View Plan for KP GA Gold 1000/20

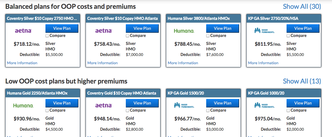click(303, 103)
